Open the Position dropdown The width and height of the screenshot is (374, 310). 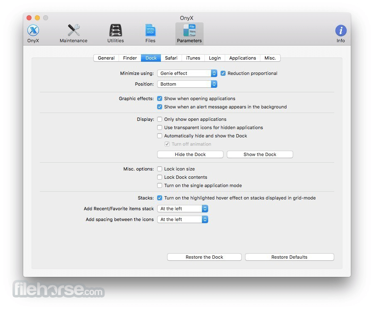point(187,84)
